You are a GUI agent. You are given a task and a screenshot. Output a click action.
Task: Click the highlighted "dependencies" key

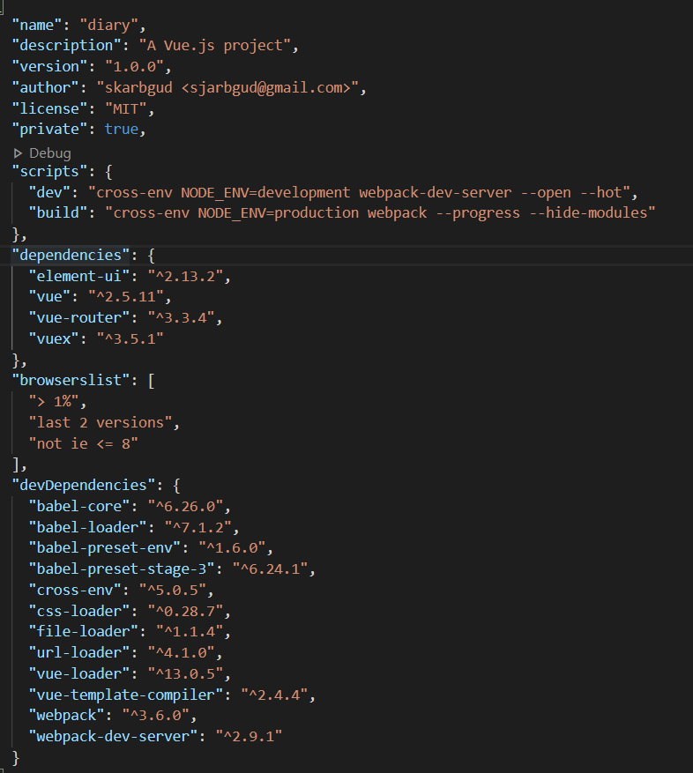pyautogui.click(x=71, y=255)
